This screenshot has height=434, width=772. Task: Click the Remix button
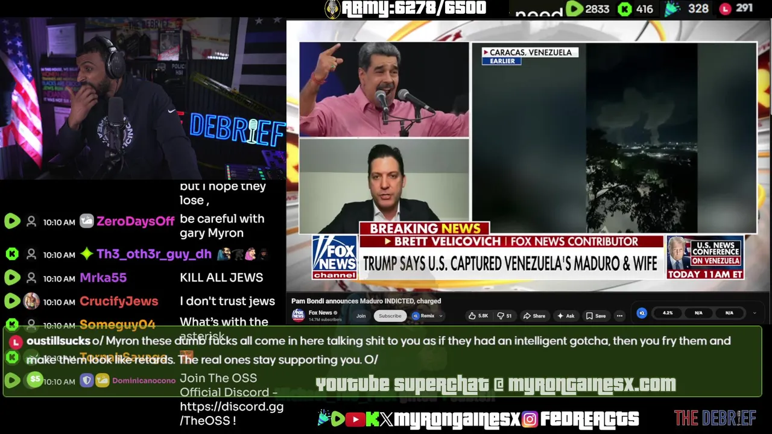[427, 316]
